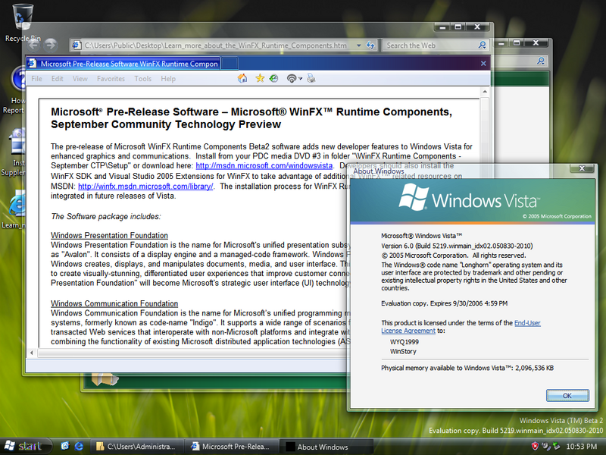Click the vertical scrollbar up arrow
The width and height of the screenshot is (606, 455).
point(484,92)
